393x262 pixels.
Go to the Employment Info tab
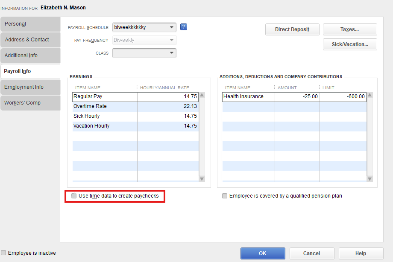pyautogui.click(x=30, y=87)
